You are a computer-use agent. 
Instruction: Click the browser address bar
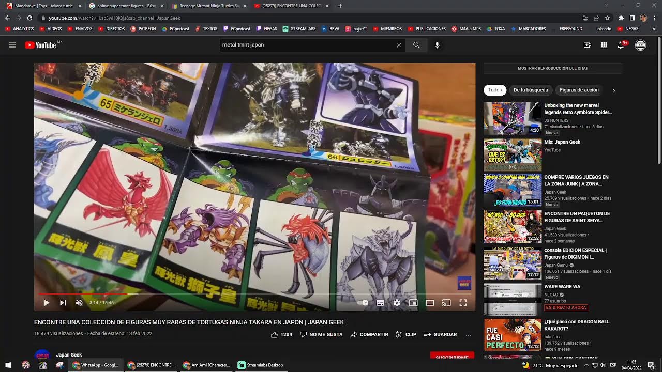pos(310,18)
